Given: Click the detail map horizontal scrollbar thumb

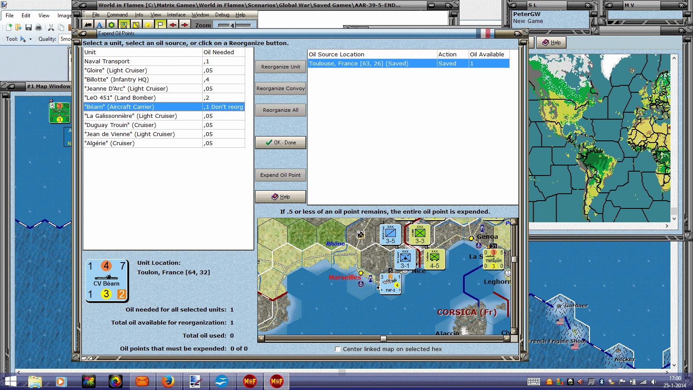Looking at the screenshot, I should tap(383, 338).
